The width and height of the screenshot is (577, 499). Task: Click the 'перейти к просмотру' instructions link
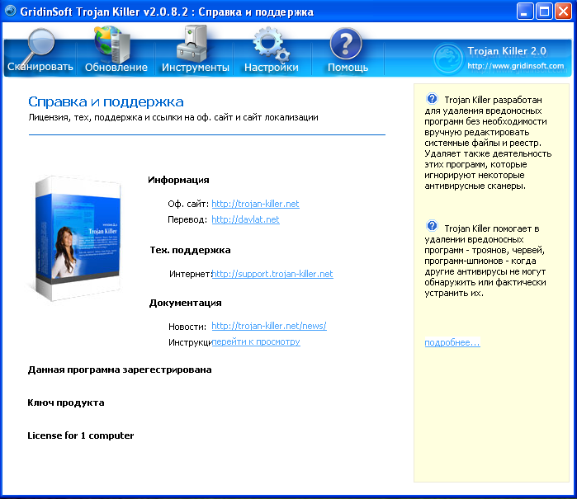point(256,341)
